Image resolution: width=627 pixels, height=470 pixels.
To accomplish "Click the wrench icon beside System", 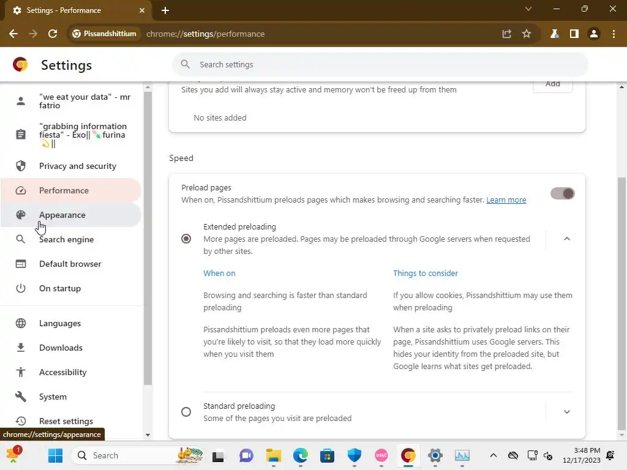I will (x=21, y=397).
